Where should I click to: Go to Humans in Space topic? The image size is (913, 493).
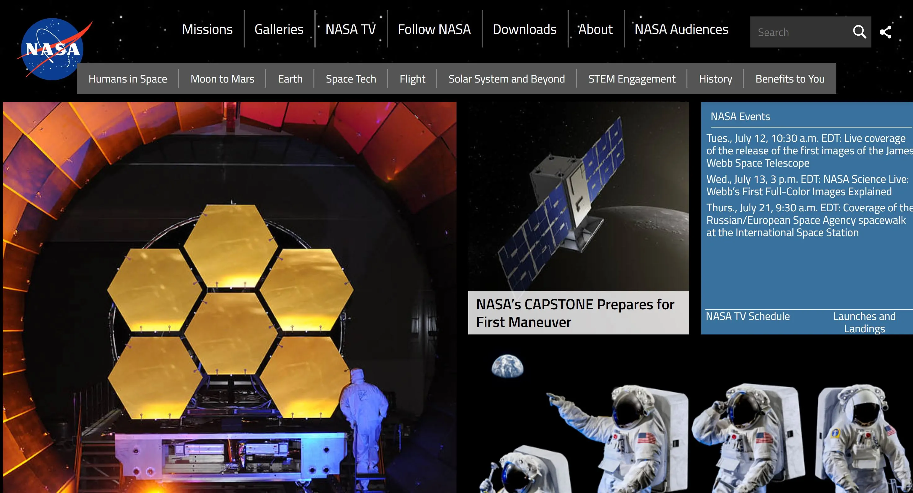pos(128,79)
